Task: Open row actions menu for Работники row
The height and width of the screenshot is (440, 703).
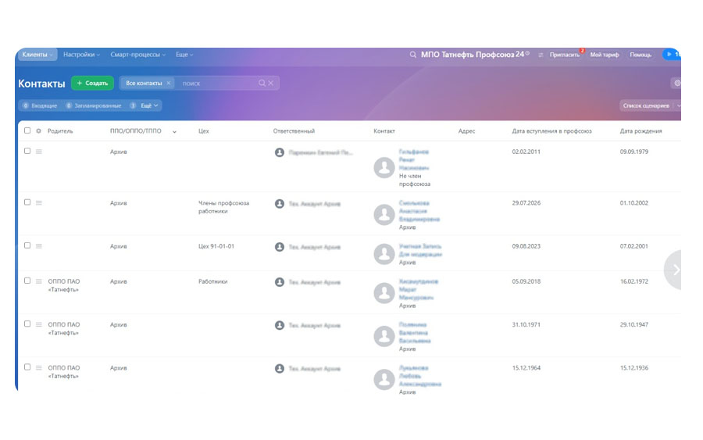Action: coord(39,281)
